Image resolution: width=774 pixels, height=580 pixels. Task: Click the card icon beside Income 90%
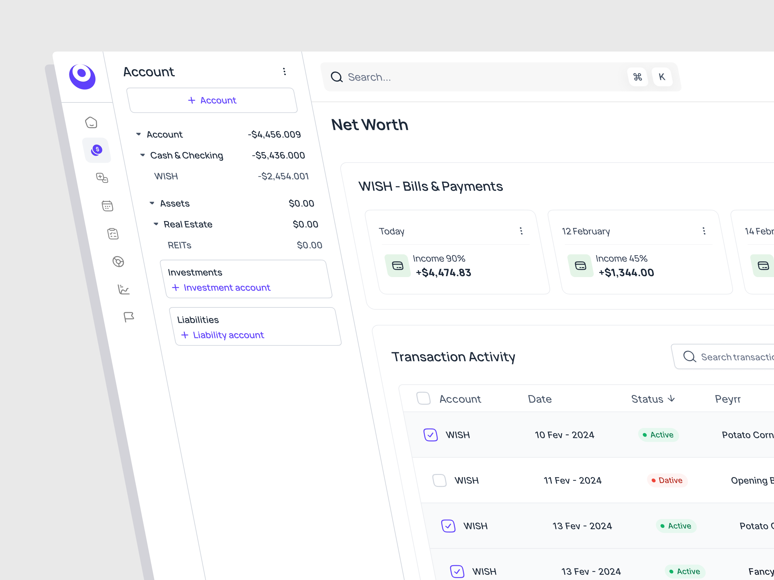pyautogui.click(x=398, y=266)
